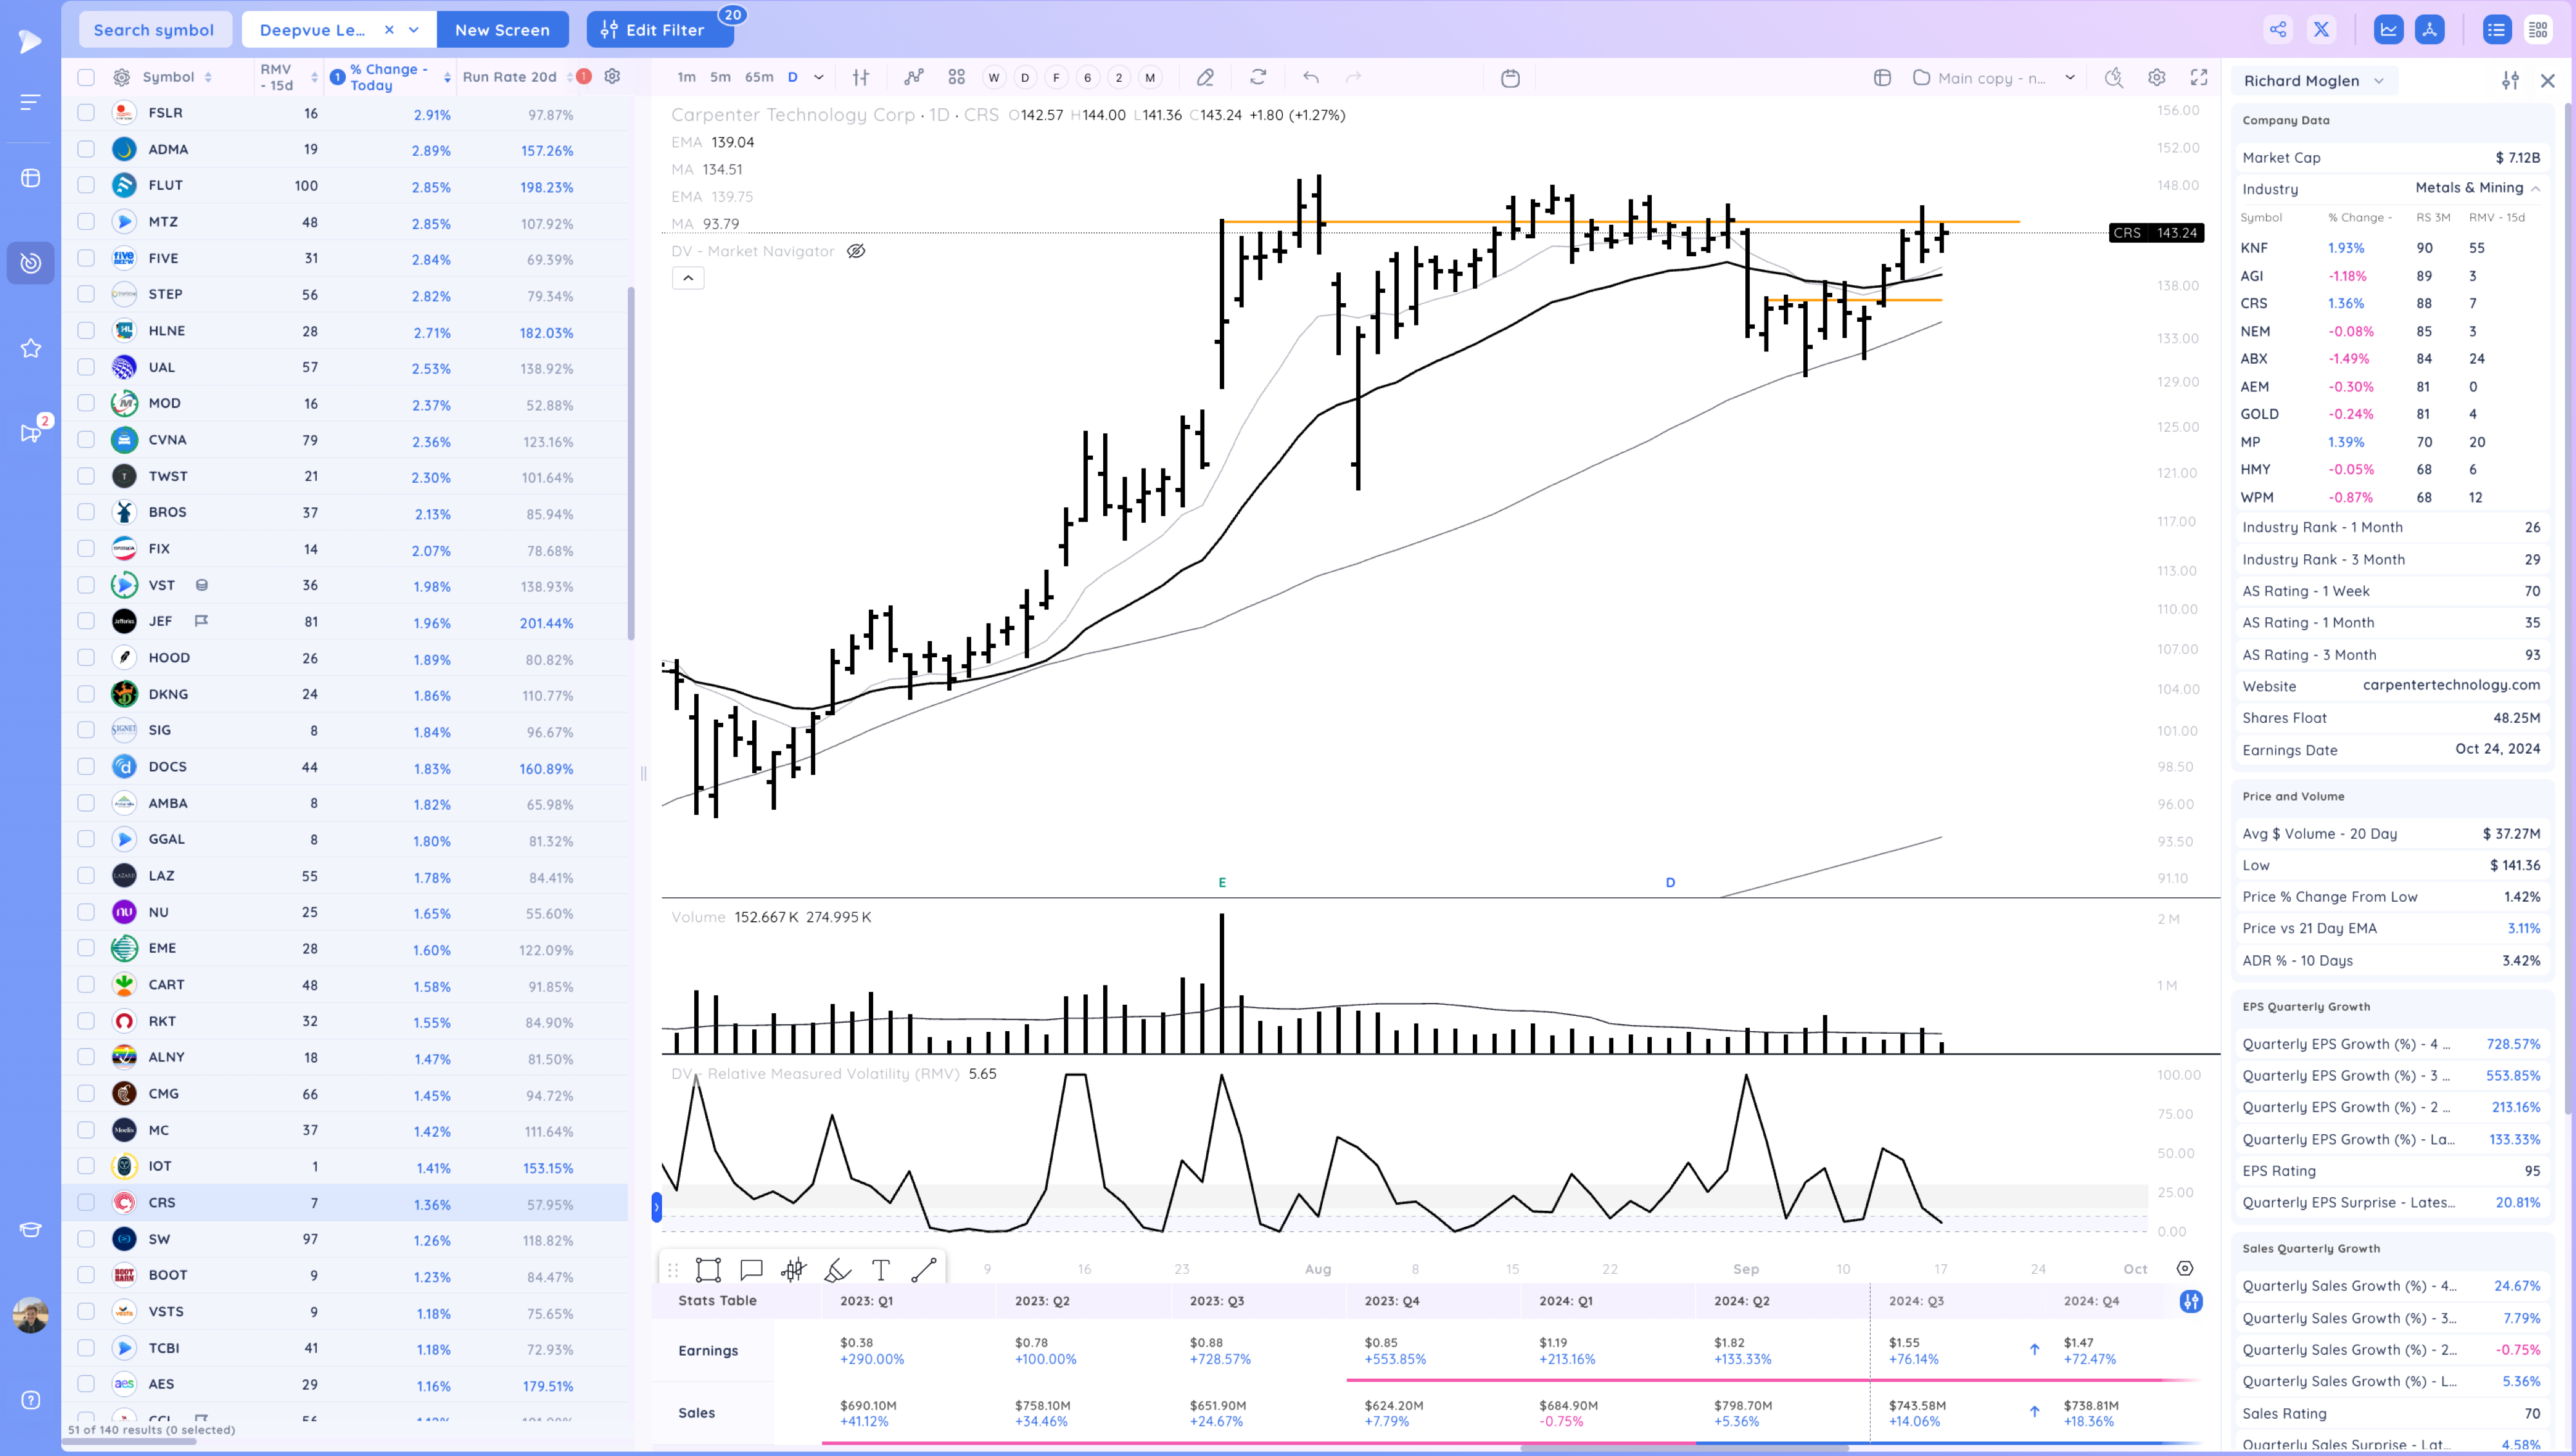Open the Richard Moglen panel dropdown
Viewport: 2576px width, 1456px height.
2379,81
